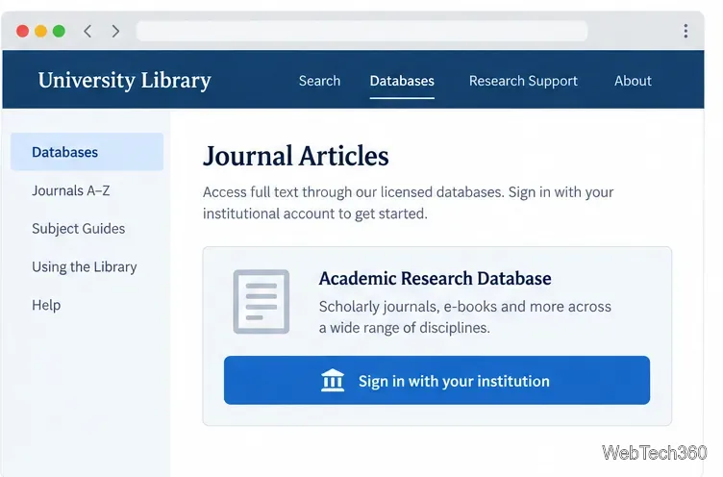The image size is (723, 477).
Task: Click the institution building icon
Action: tap(333, 381)
